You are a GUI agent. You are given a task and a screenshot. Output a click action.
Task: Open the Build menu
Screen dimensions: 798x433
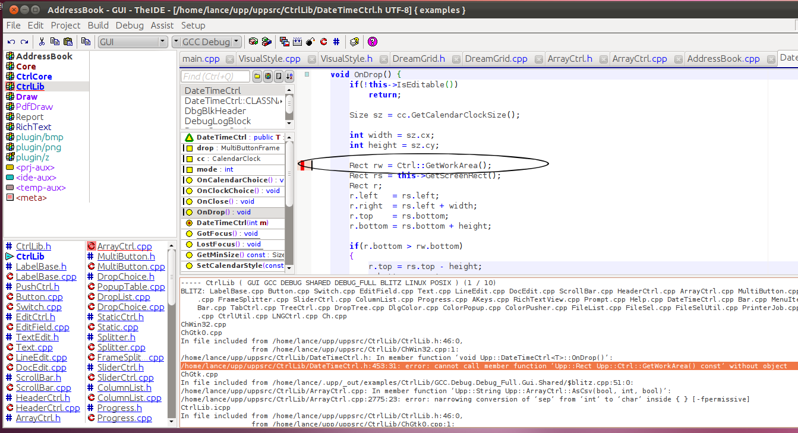point(98,25)
